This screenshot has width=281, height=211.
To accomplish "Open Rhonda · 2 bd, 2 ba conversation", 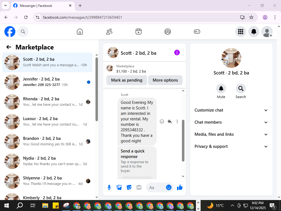I will click(47, 102).
